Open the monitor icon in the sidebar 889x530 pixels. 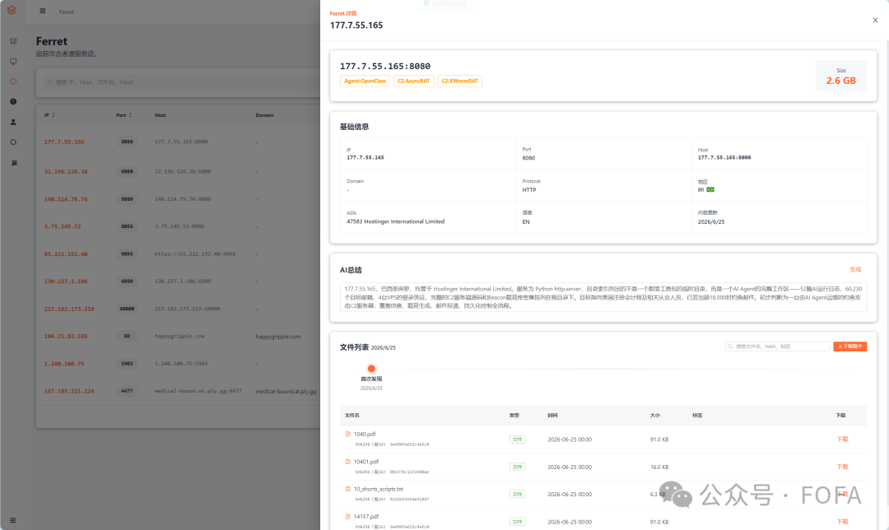pyautogui.click(x=13, y=61)
